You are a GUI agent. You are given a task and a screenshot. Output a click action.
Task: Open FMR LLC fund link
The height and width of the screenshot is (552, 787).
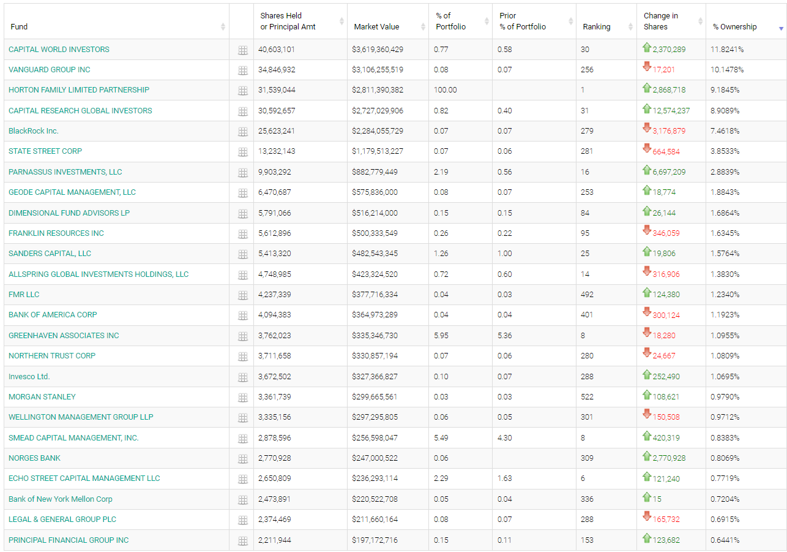24,295
